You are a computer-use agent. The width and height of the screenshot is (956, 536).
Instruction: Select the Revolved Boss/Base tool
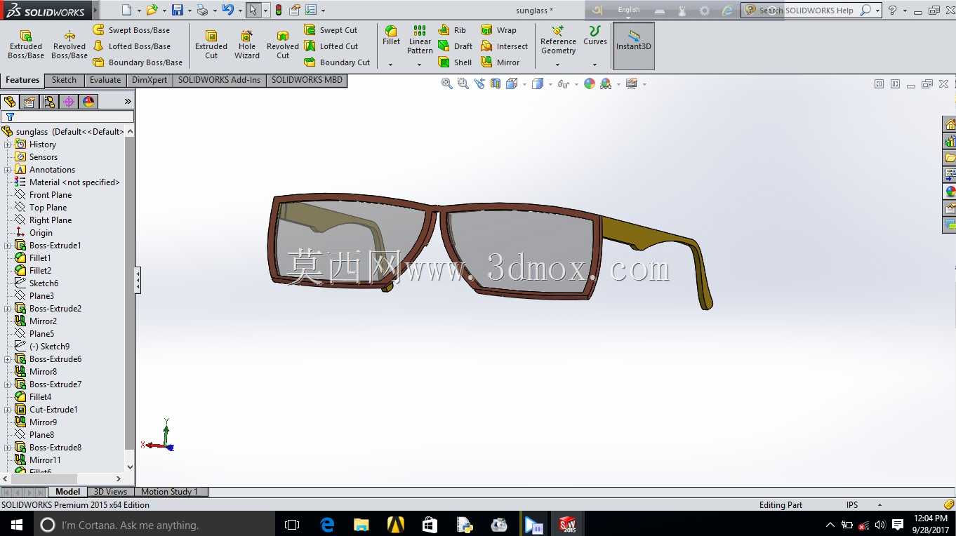click(69, 45)
